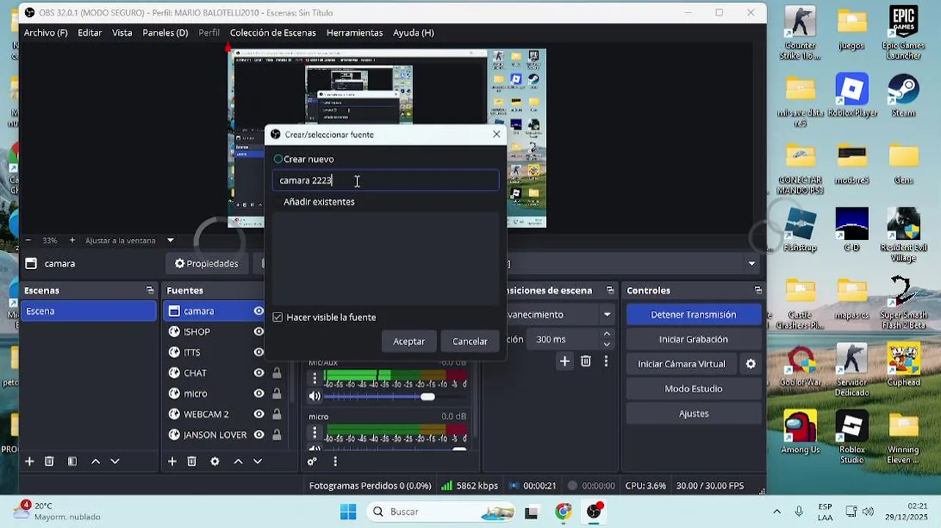This screenshot has width=941, height=528.
Task: Click the source name field camara 2223
Action: (x=385, y=180)
